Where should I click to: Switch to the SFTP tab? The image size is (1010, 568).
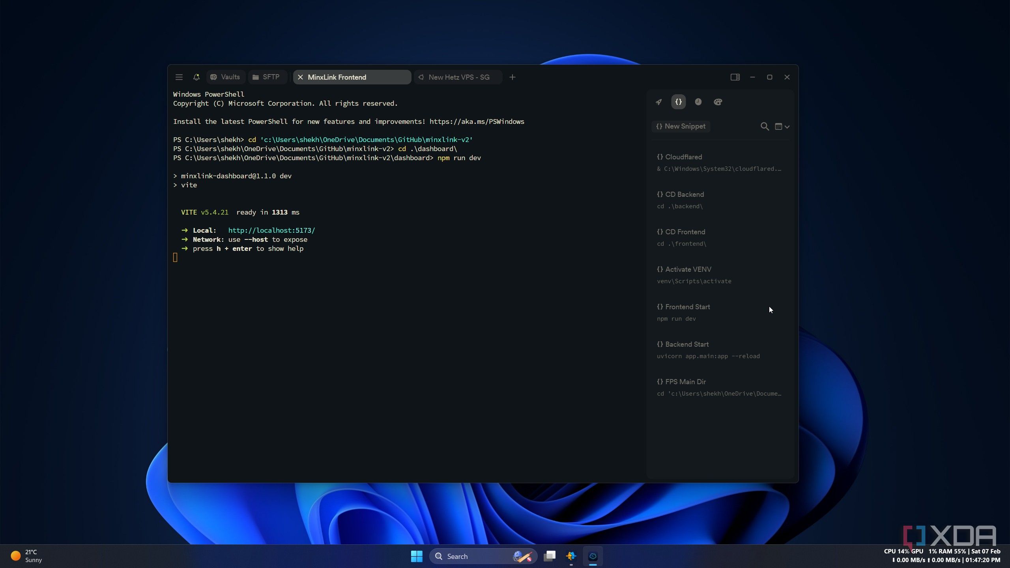click(x=267, y=77)
